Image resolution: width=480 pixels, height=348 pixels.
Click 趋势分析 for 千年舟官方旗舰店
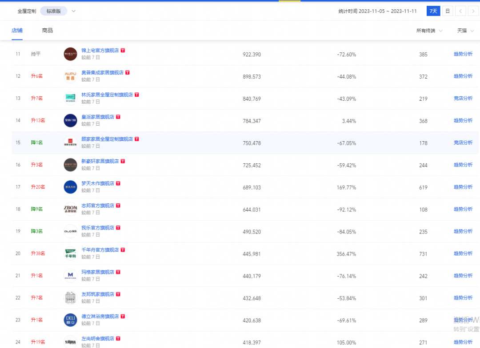point(463,253)
